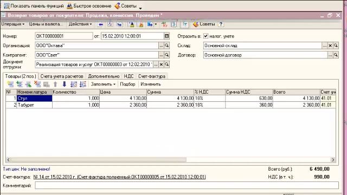Move row up with gray arrow icon
The image size is (347, 195).
[55, 84]
